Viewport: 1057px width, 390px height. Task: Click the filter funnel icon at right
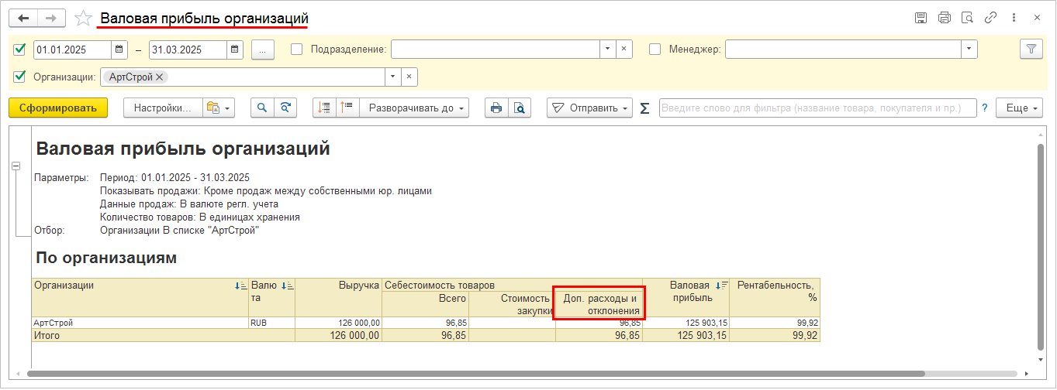point(1031,50)
